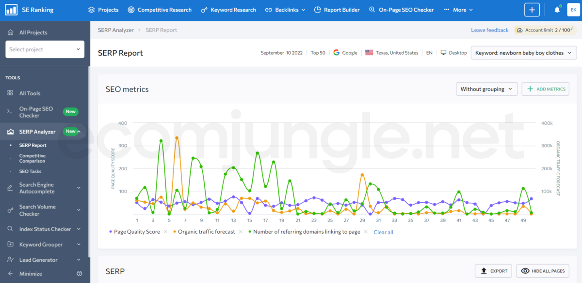Click the Index Status Checker magnifier icon
This screenshot has height=283, width=582.
pos(10,229)
